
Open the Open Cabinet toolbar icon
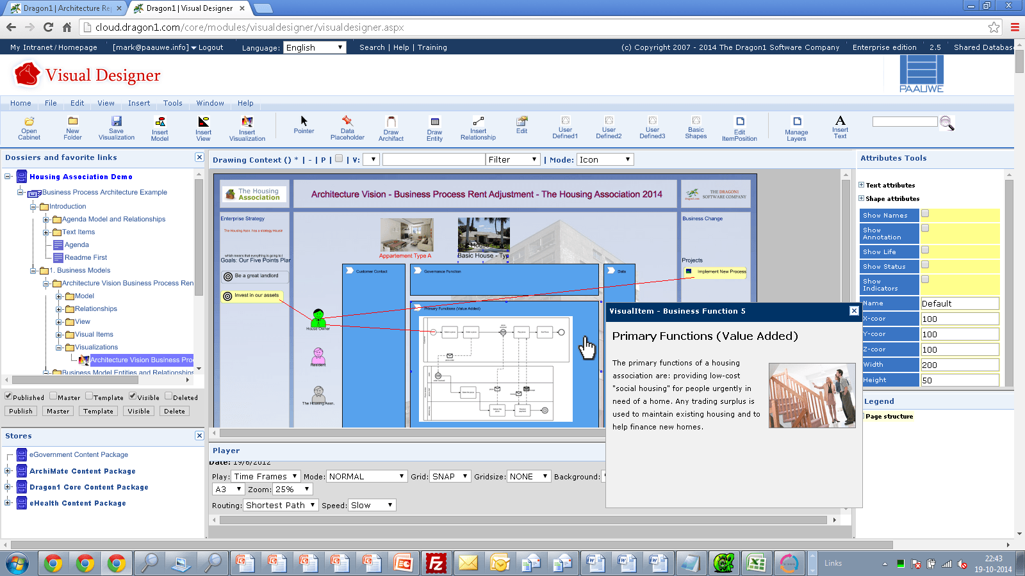pyautogui.click(x=29, y=127)
